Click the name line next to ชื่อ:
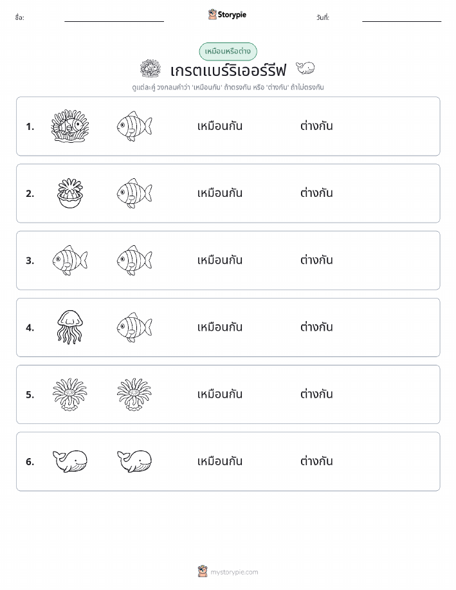 pos(114,21)
